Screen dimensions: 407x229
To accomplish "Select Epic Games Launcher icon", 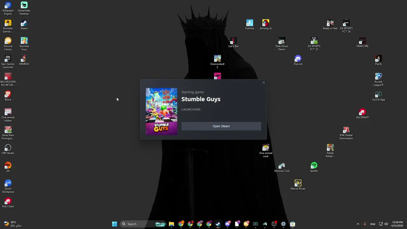I will (x=8, y=62).
